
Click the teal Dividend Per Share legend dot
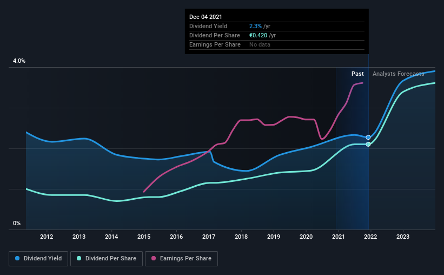(79, 258)
